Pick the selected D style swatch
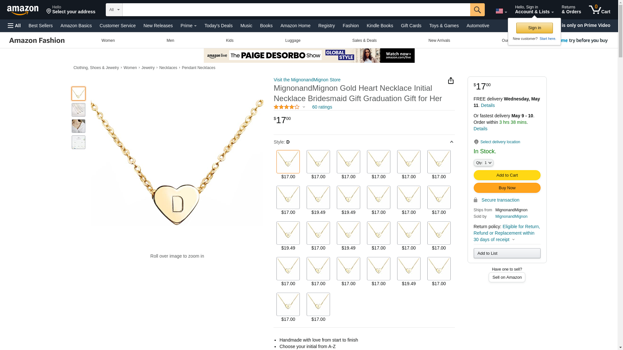Viewport: 623px width, 350px height. (288, 162)
